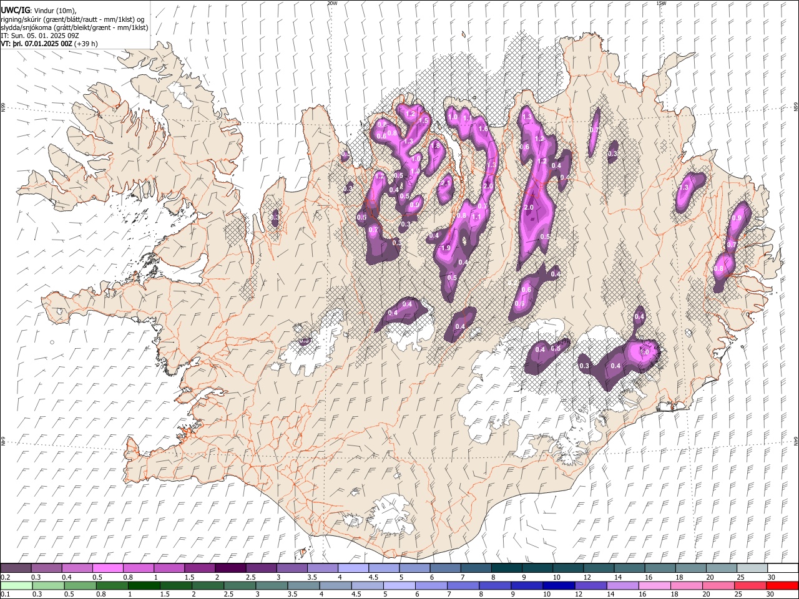Click the 4.5 label on rain scale
Screen dimensions: 799x599
click(x=356, y=594)
